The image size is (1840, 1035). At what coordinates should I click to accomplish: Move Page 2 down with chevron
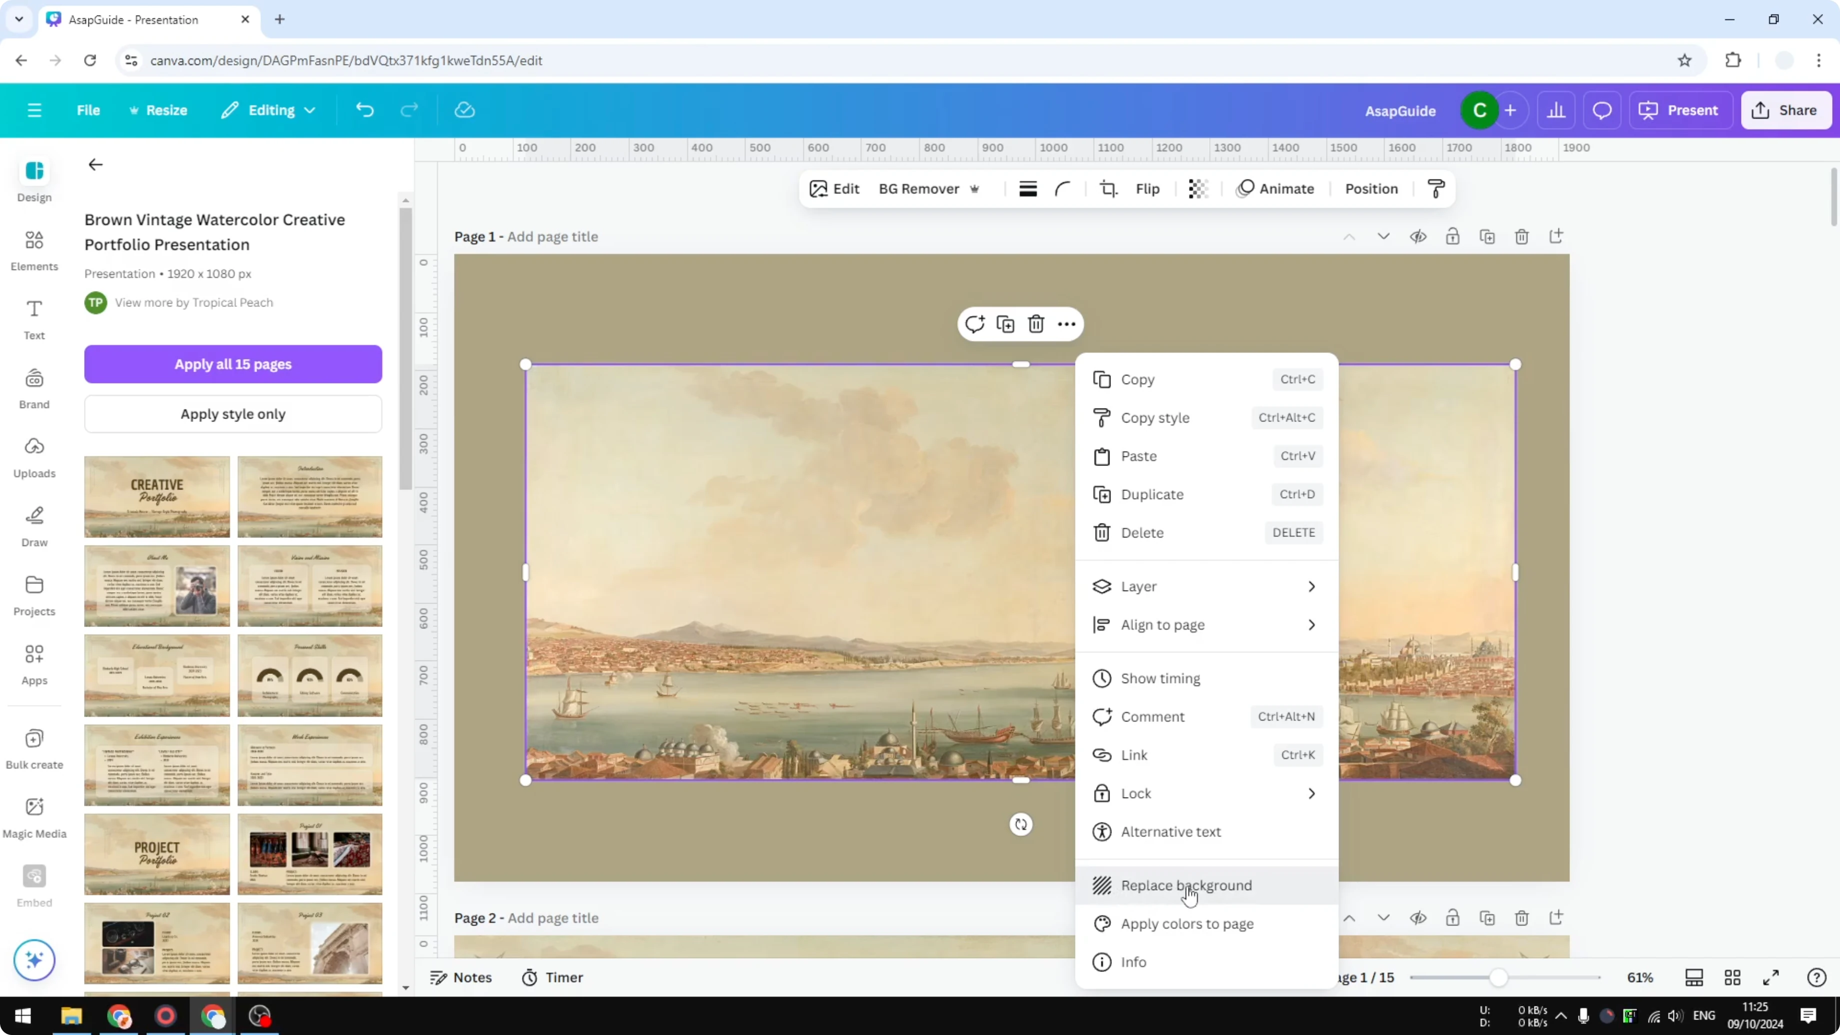point(1383,918)
